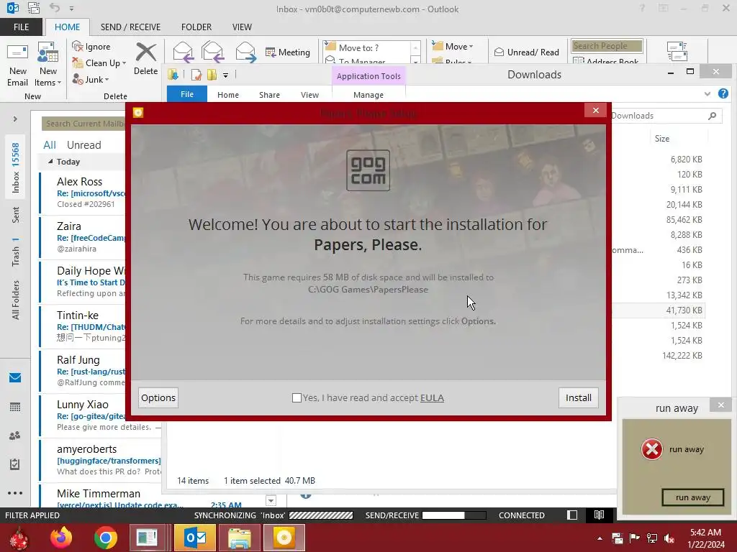Click the muted volume tray icon
The width and height of the screenshot is (737, 552).
[x=669, y=538]
